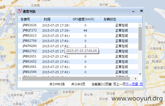The height and width of the screenshot is (106, 165).
Task: Click the vertical scrollbar up arrow
Action: [x=140, y=25]
